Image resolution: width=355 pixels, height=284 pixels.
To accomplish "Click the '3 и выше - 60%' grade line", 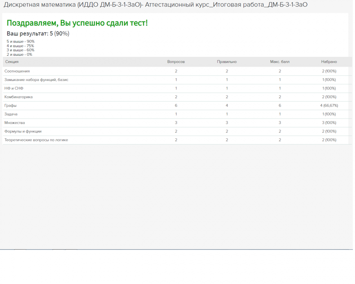I will click(x=21, y=50).
